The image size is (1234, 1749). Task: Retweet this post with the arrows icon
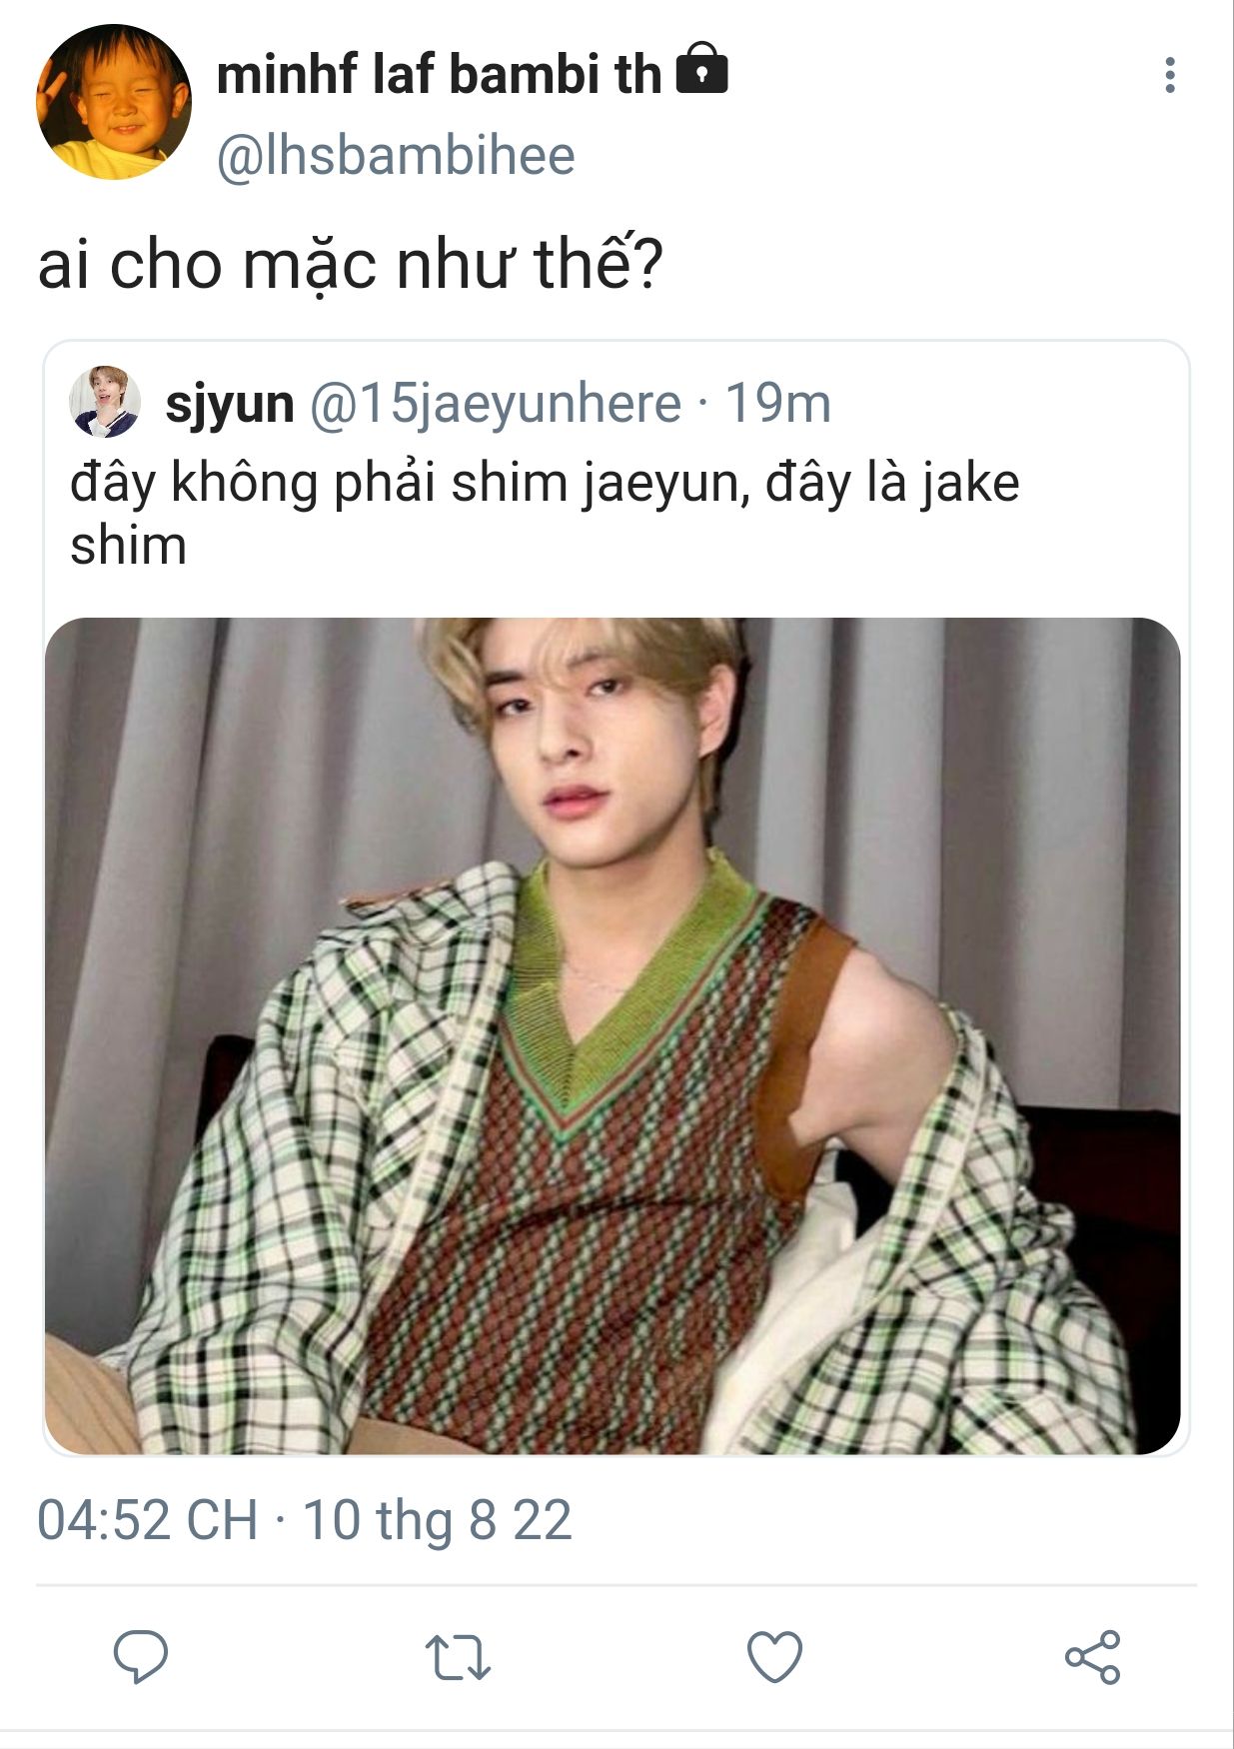pos(458,1656)
